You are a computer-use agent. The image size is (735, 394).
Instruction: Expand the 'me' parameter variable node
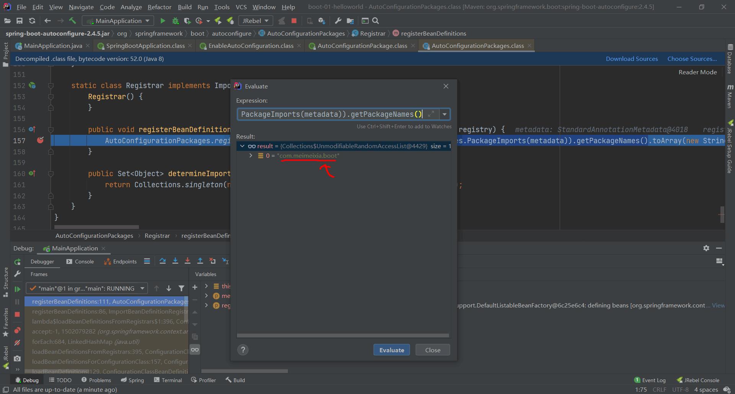[x=206, y=296]
